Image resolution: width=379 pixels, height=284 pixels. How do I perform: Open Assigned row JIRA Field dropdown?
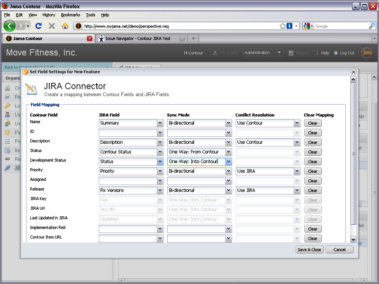tap(160, 181)
